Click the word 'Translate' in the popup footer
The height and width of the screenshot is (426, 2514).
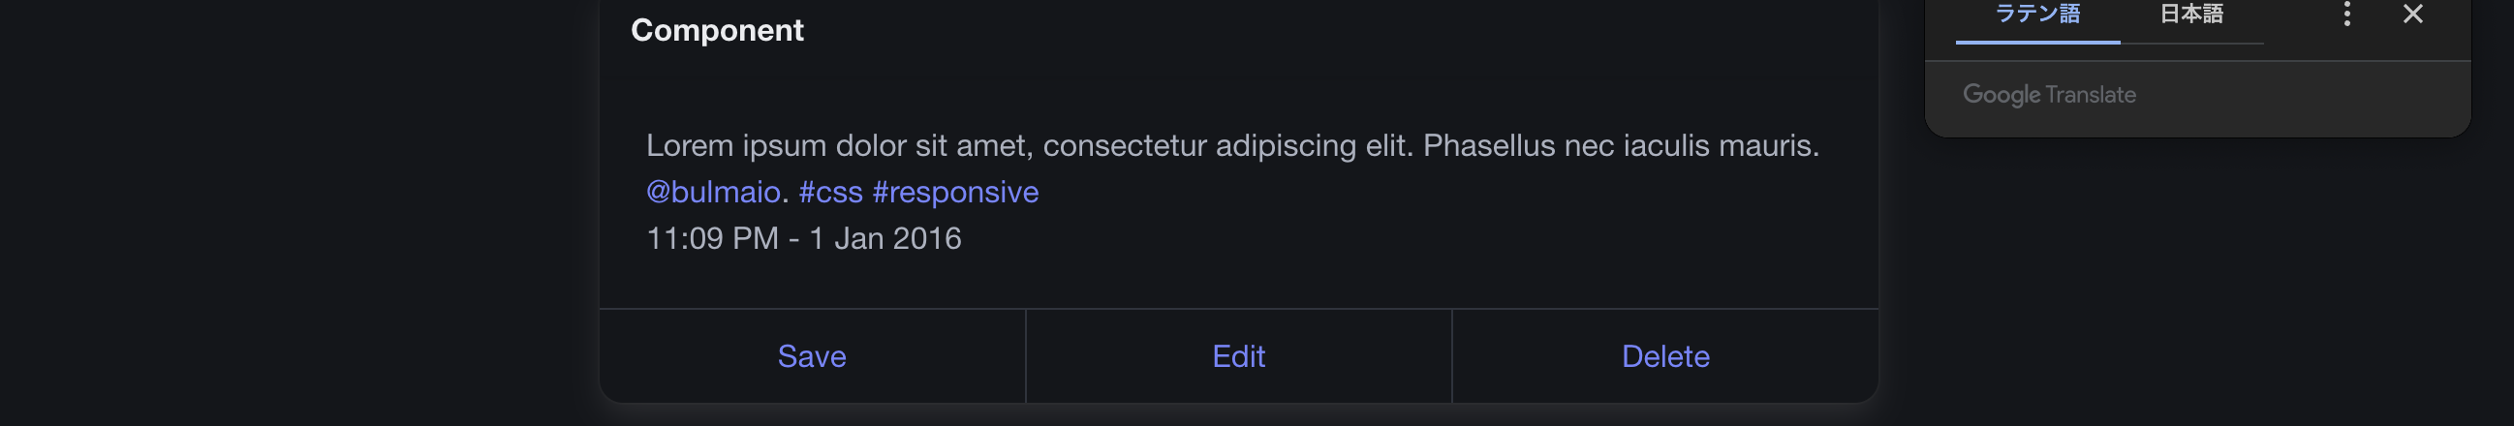(x=2092, y=95)
